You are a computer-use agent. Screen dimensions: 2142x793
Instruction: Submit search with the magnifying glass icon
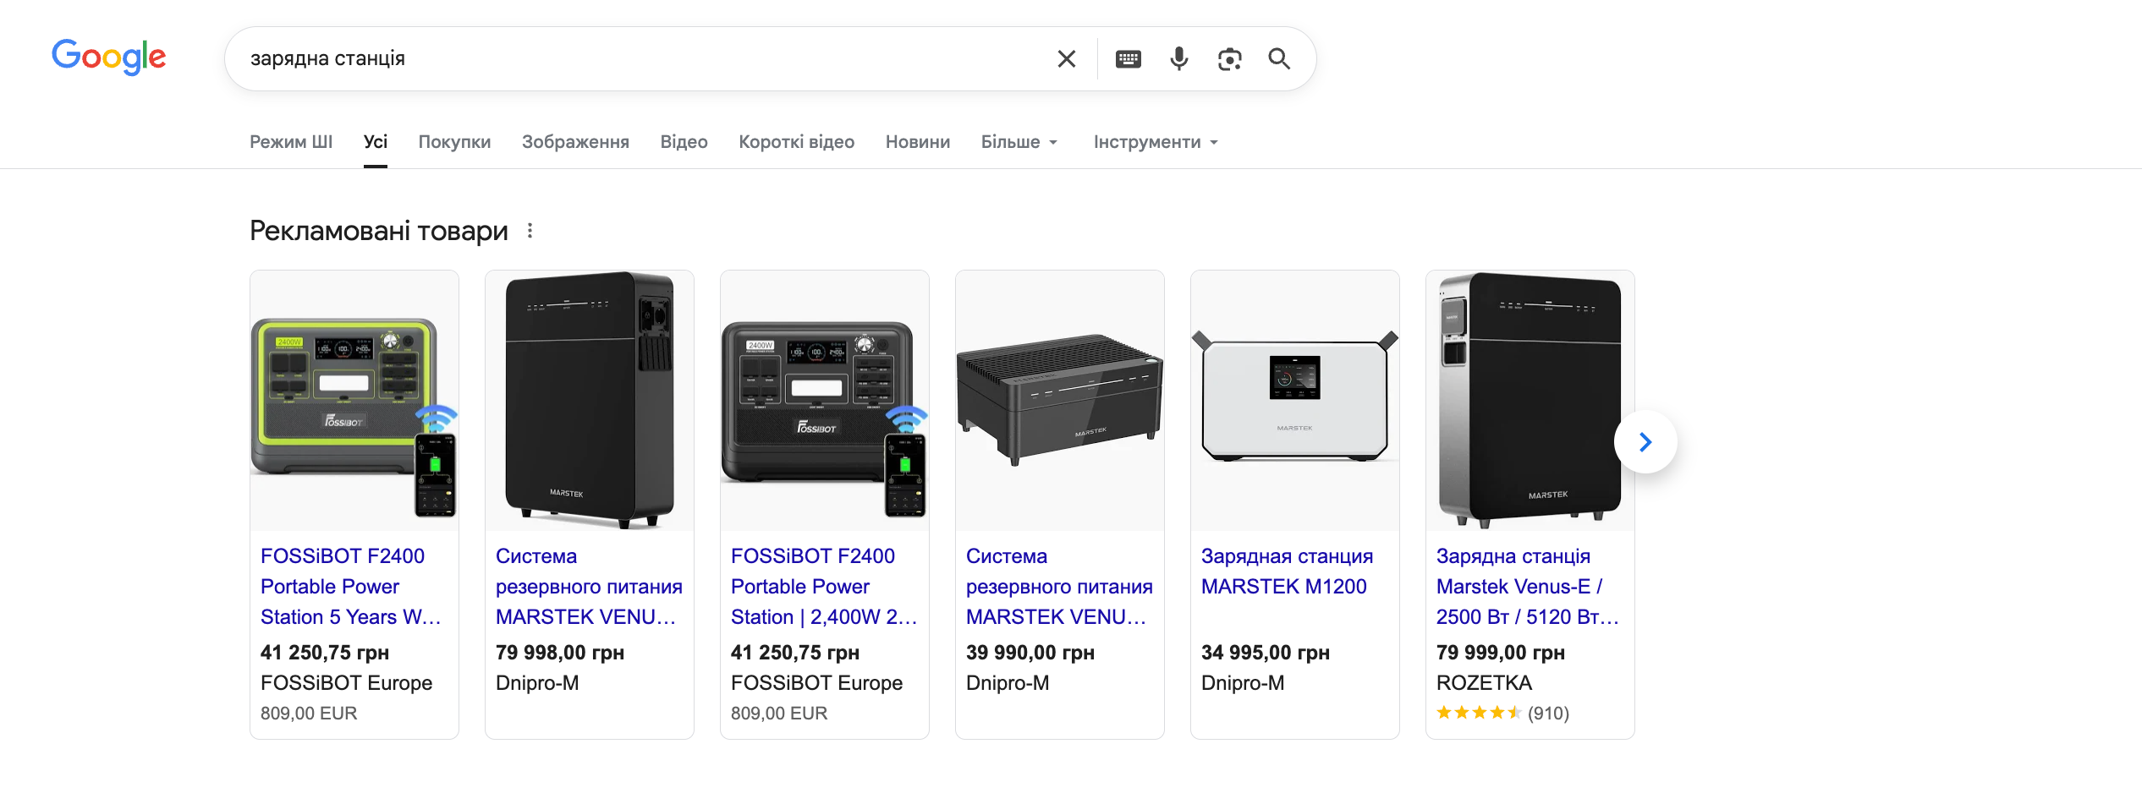1279,58
